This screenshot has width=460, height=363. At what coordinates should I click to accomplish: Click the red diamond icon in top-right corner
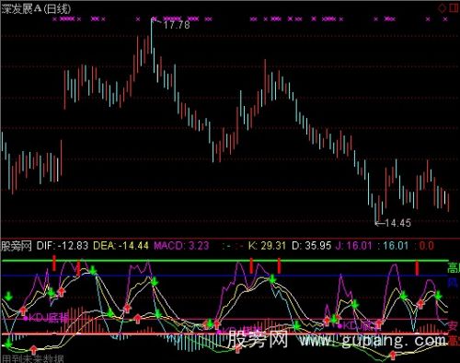pos(442,7)
